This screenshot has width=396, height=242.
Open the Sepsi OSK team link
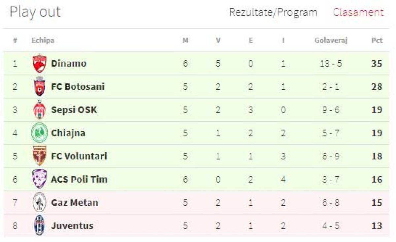[74, 110]
